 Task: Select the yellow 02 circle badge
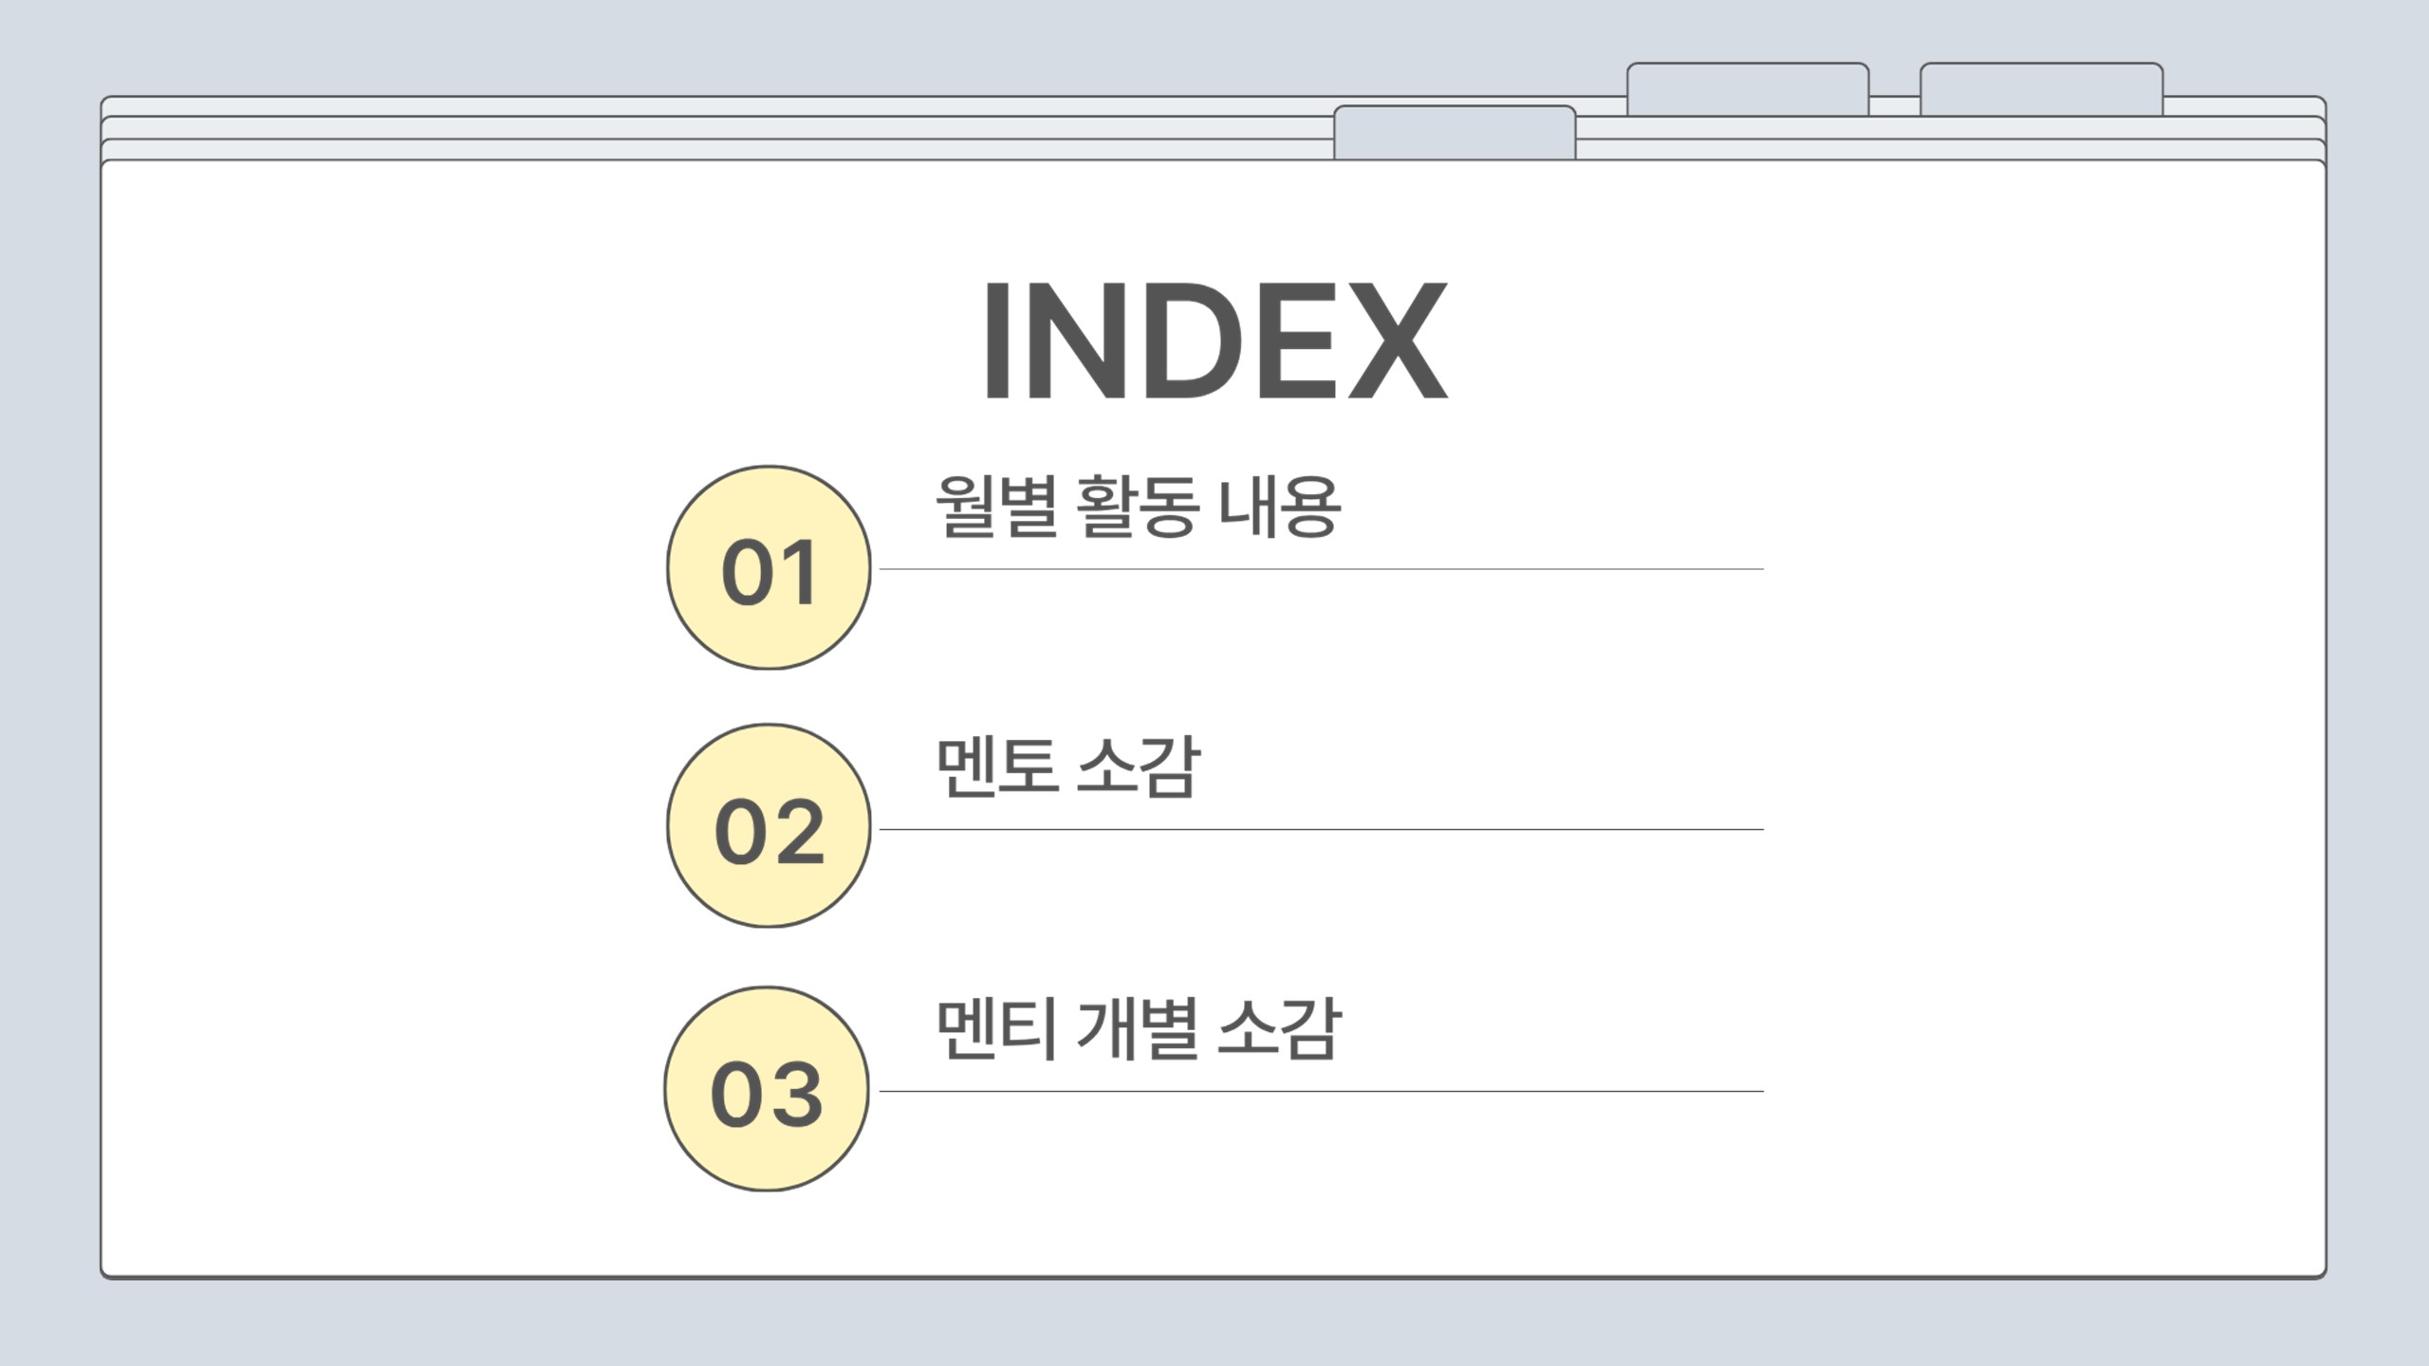click(x=769, y=826)
